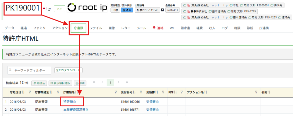
Task: Open the external link icon beside 特願2016-111548
Action: tap(162, 10)
